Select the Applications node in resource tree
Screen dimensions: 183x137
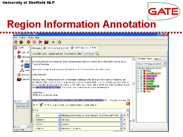[23, 52]
